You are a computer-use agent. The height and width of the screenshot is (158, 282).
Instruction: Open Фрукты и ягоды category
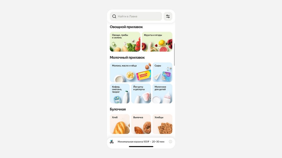click(157, 42)
